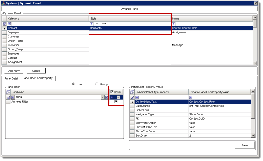Click the Style column filter operator icon
This screenshot has height=161, width=263.
pyautogui.click(x=92, y=24)
